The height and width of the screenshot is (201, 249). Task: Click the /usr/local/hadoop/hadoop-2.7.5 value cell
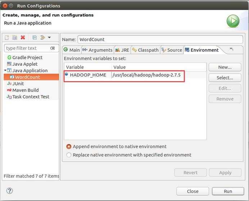click(146, 75)
